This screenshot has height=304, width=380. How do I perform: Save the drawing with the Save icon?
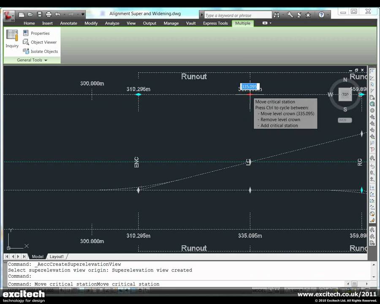pyautogui.click(x=40, y=14)
